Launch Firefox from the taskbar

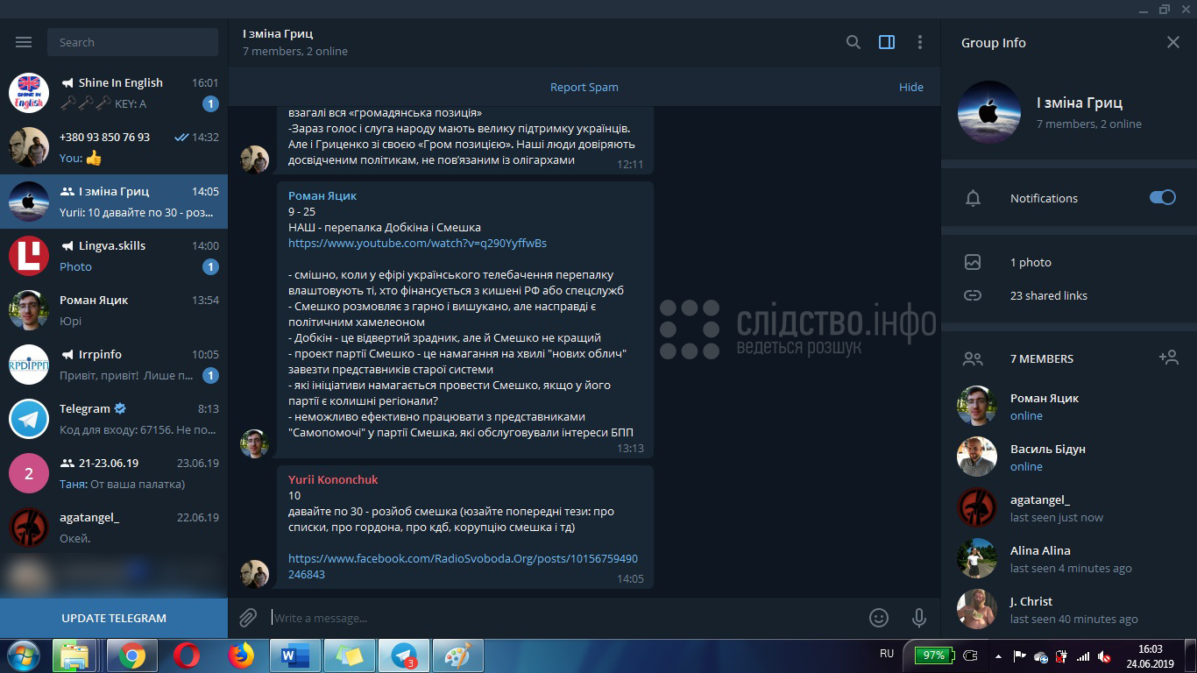click(x=240, y=655)
